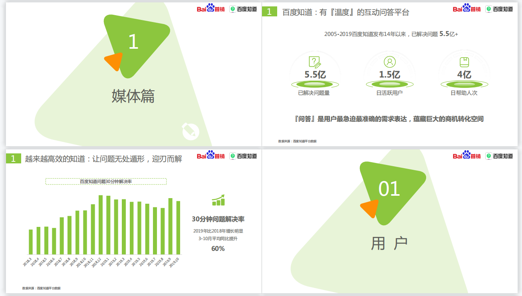
Task: Select the 媒体篇 section title
Action: (133, 96)
